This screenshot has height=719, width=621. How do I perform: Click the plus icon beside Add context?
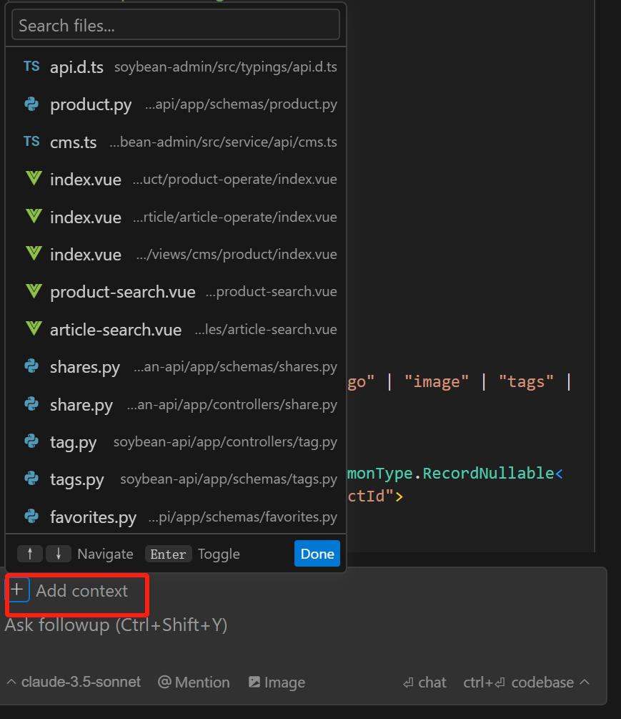[17, 590]
